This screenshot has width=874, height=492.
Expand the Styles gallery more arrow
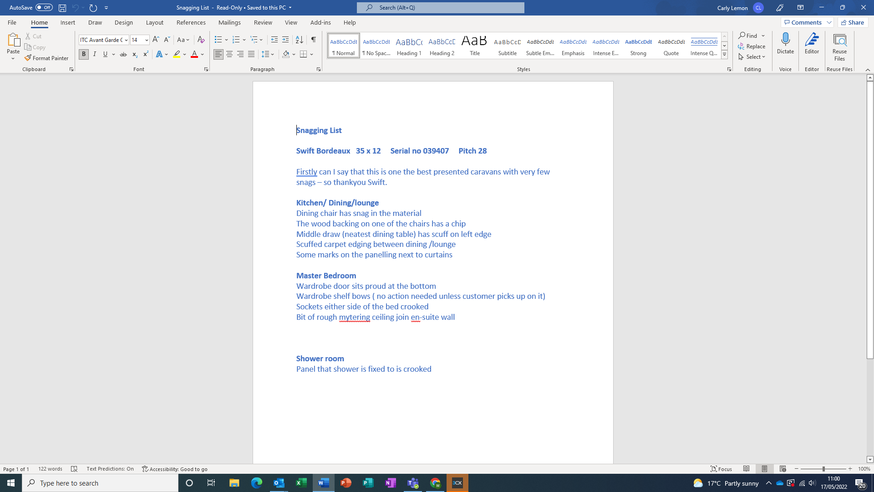(x=724, y=55)
